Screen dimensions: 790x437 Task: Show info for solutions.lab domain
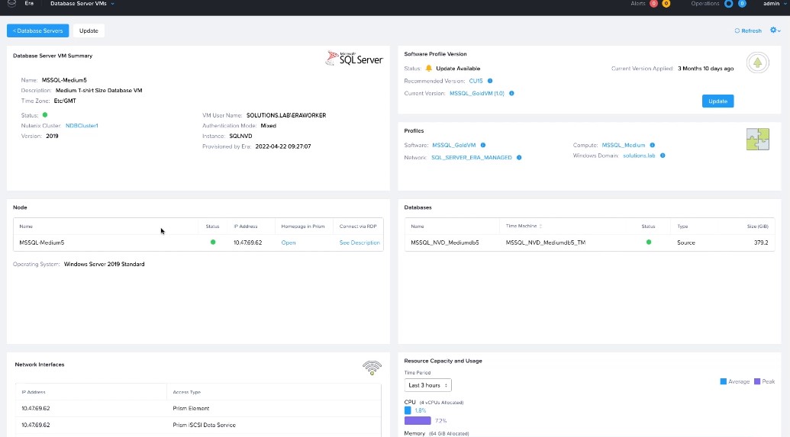coord(663,156)
